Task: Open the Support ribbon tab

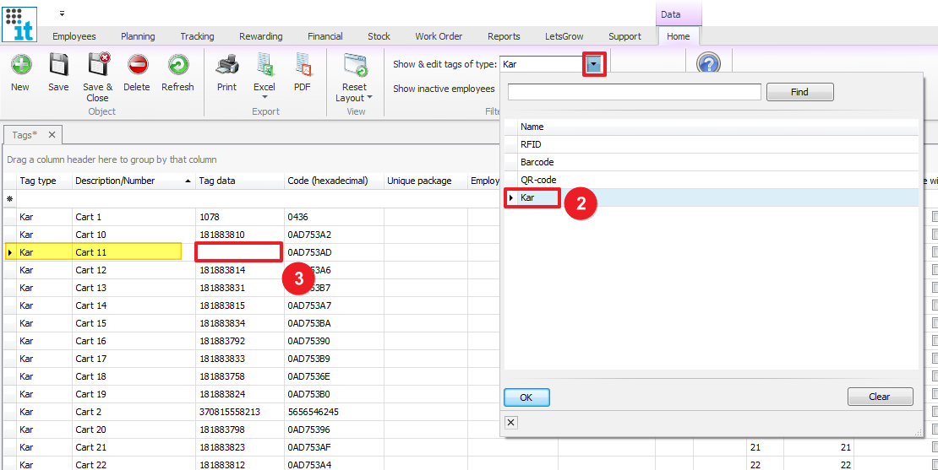Action: coord(625,36)
